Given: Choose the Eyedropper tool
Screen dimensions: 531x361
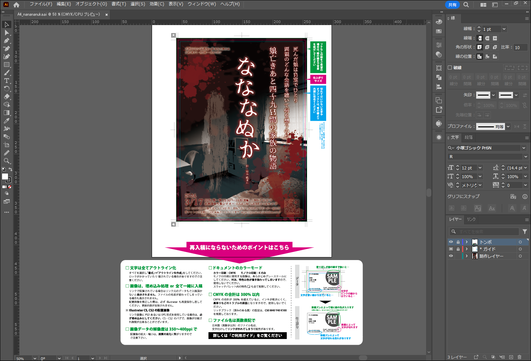Looking at the screenshot, I should pos(6,121).
